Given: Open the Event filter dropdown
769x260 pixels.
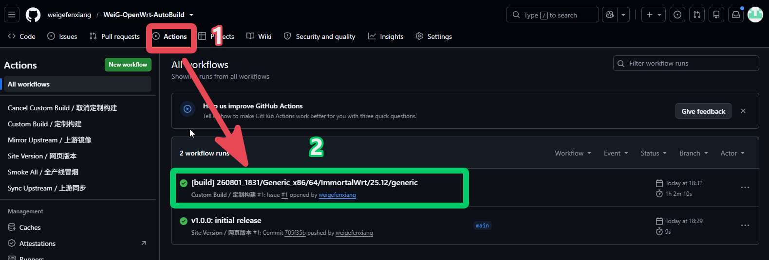Looking at the screenshot, I should (x=616, y=153).
